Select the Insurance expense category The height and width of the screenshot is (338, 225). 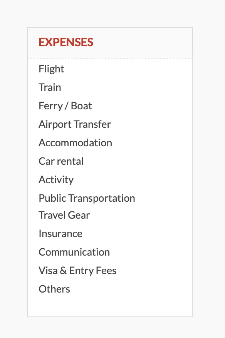[60, 234]
